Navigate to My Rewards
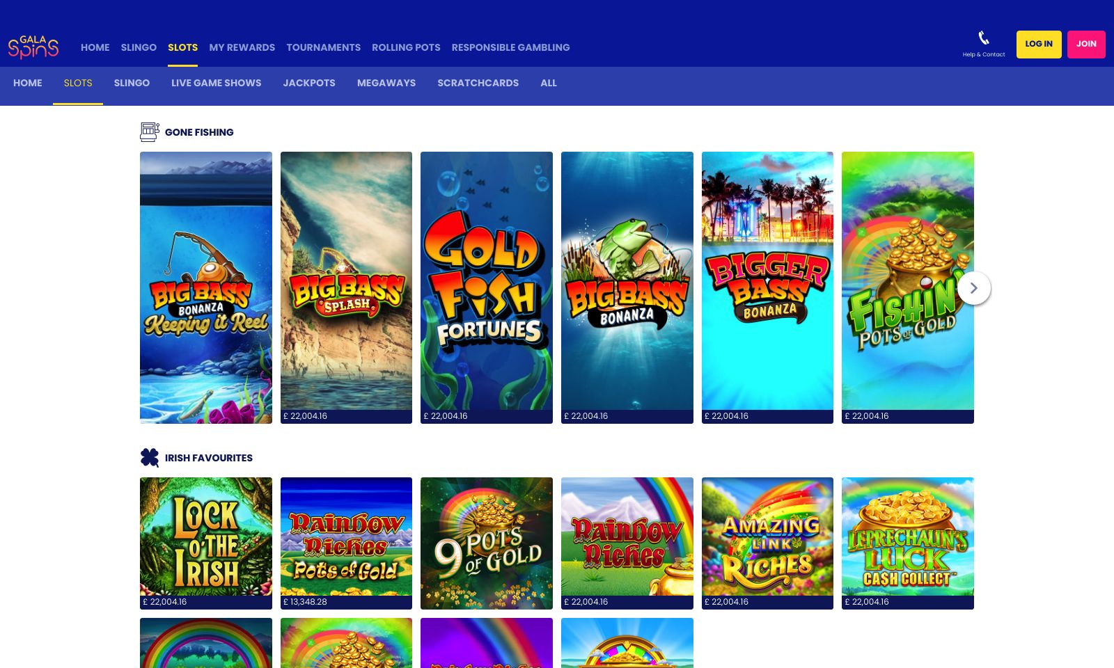This screenshot has width=1114, height=668. (x=242, y=47)
